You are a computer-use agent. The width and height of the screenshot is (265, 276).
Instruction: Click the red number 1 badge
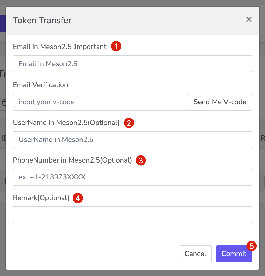click(x=116, y=46)
